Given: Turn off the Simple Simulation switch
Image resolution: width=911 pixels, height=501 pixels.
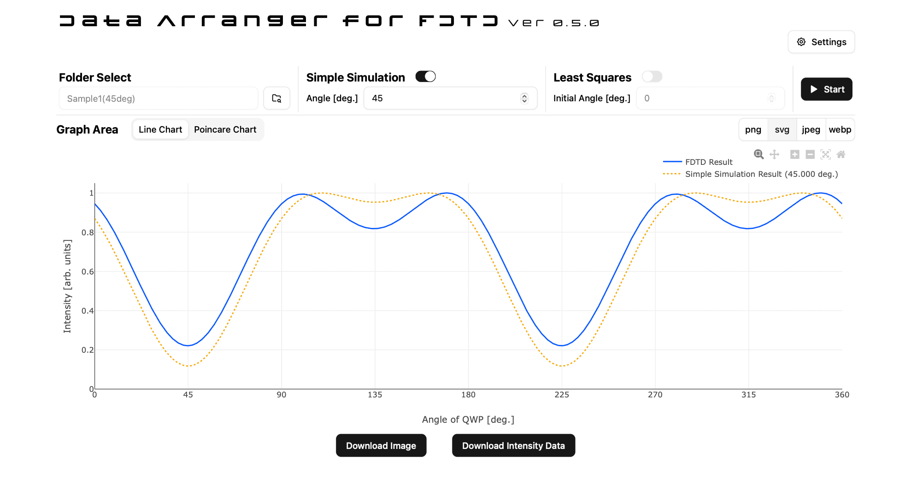Looking at the screenshot, I should (425, 76).
